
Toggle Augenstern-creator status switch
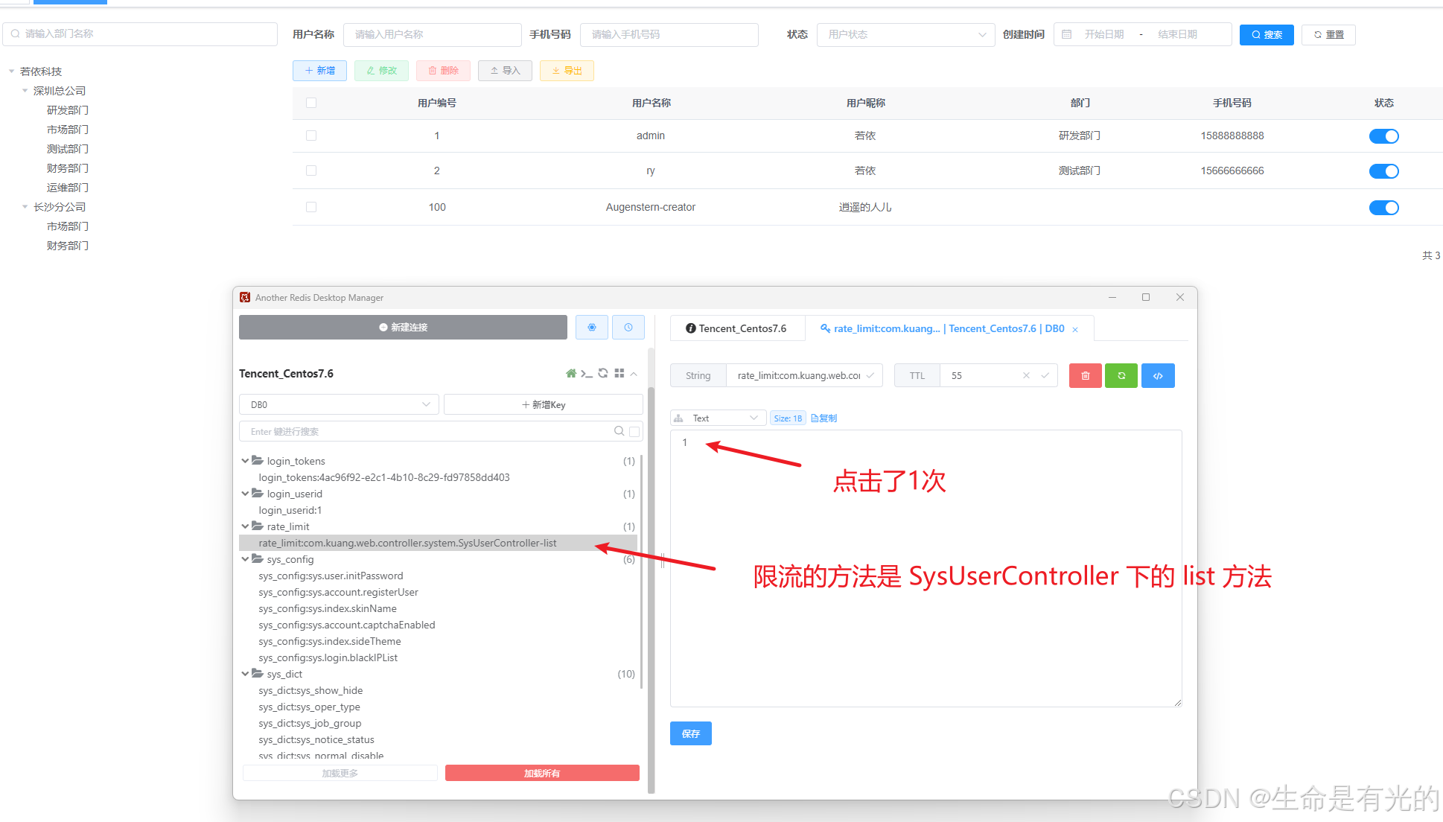(1383, 208)
